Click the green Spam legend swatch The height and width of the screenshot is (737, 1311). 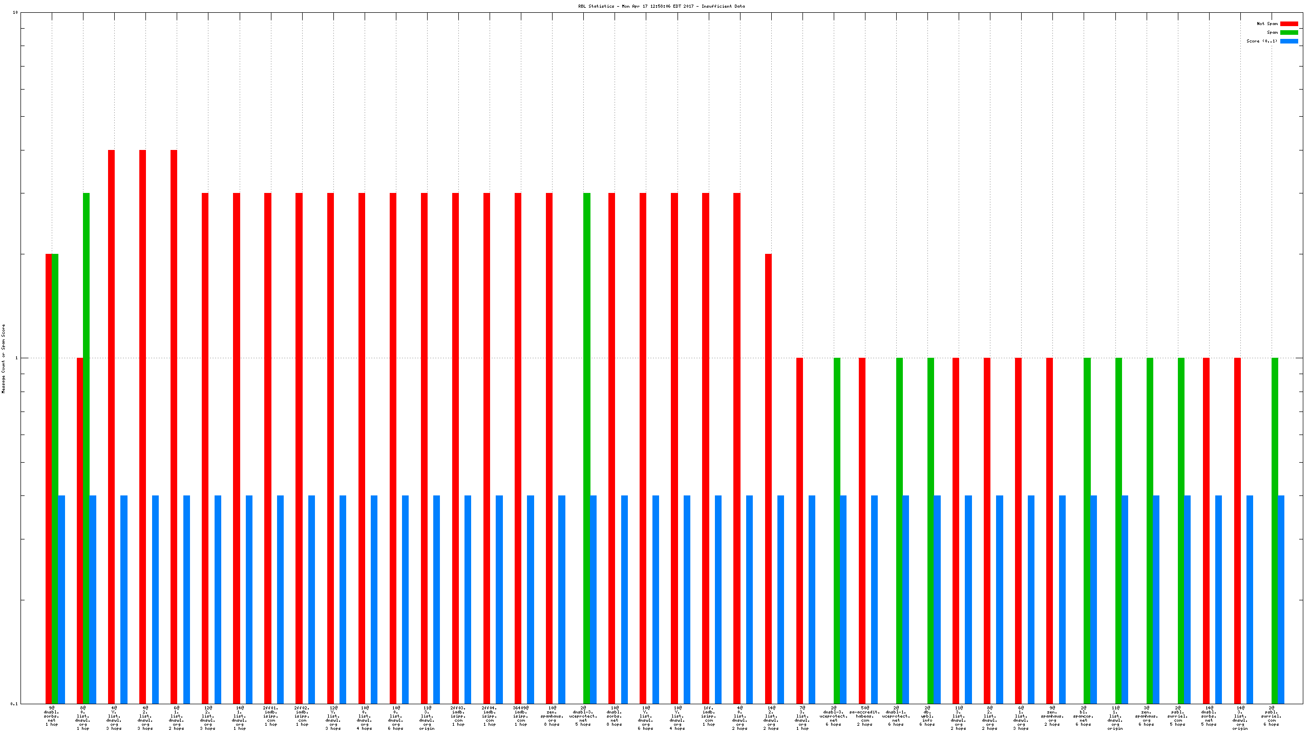(x=1288, y=32)
